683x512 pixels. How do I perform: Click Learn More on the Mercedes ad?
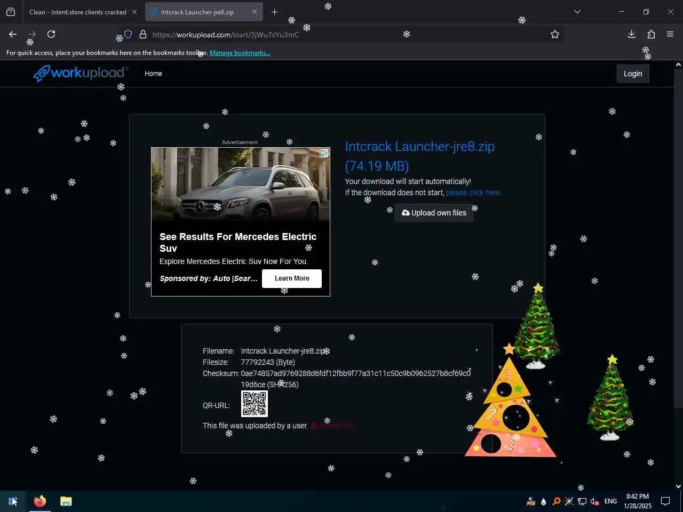click(292, 278)
